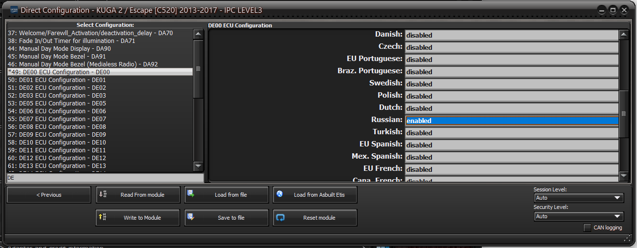Click the Read From module icon
Image resolution: width=637 pixels, height=248 pixels.
tap(103, 194)
